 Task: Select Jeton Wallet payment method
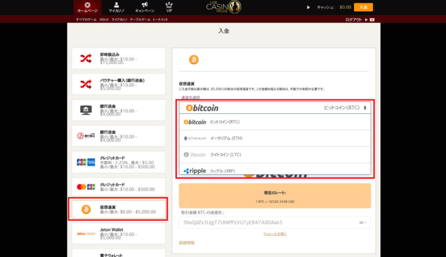[118, 233]
